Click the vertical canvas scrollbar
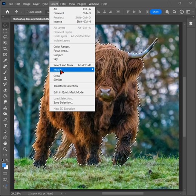The image size is (196, 196). point(184,107)
